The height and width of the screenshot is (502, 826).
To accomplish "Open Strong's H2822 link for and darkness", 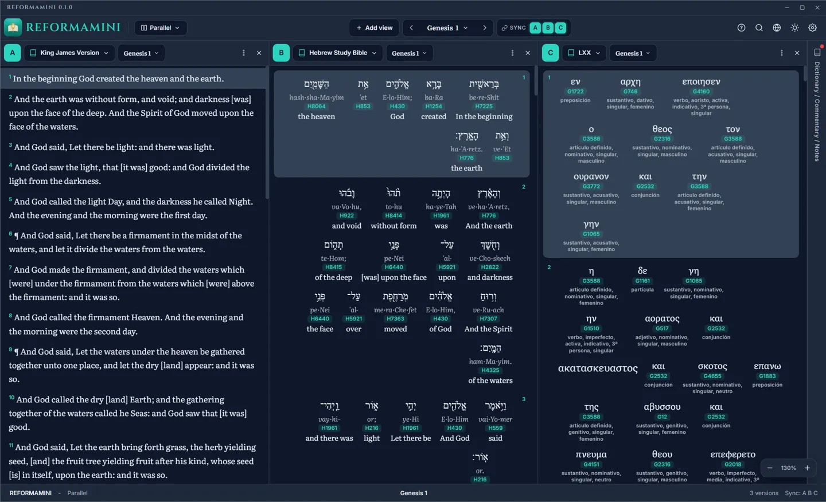I will tap(490, 267).
